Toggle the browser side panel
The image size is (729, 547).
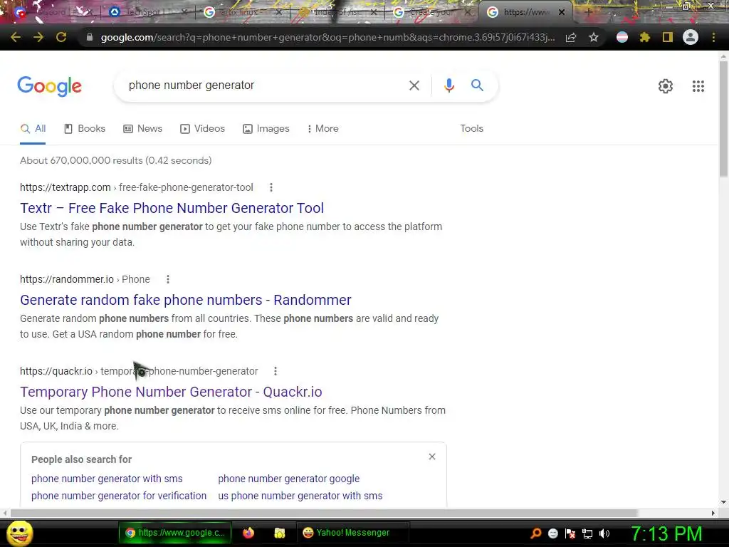(667, 37)
